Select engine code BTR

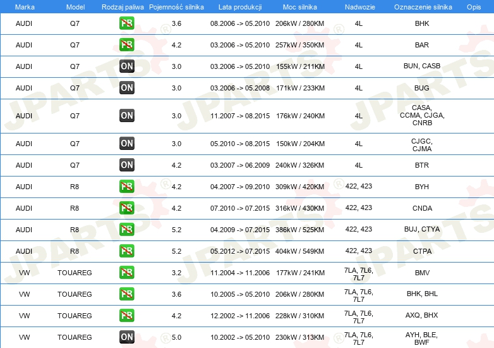coord(422,165)
